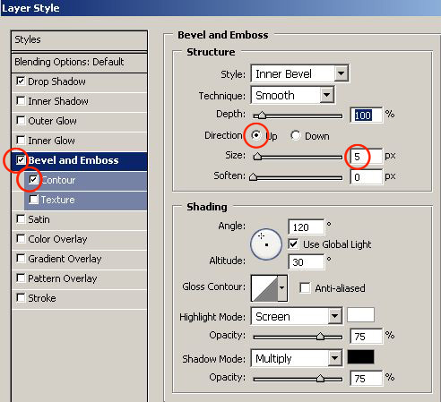Toggle Use Global Light checkbox
The height and width of the screenshot is (402, 441).
click(x=293, y=244)
